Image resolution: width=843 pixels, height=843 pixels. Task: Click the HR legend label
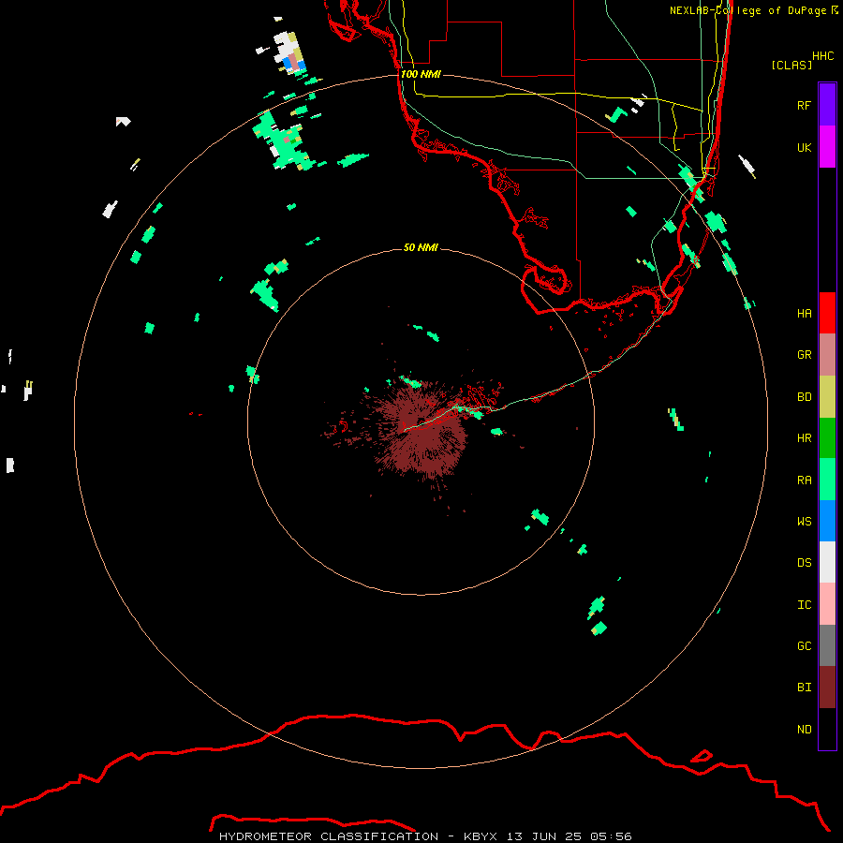(804, 438)
